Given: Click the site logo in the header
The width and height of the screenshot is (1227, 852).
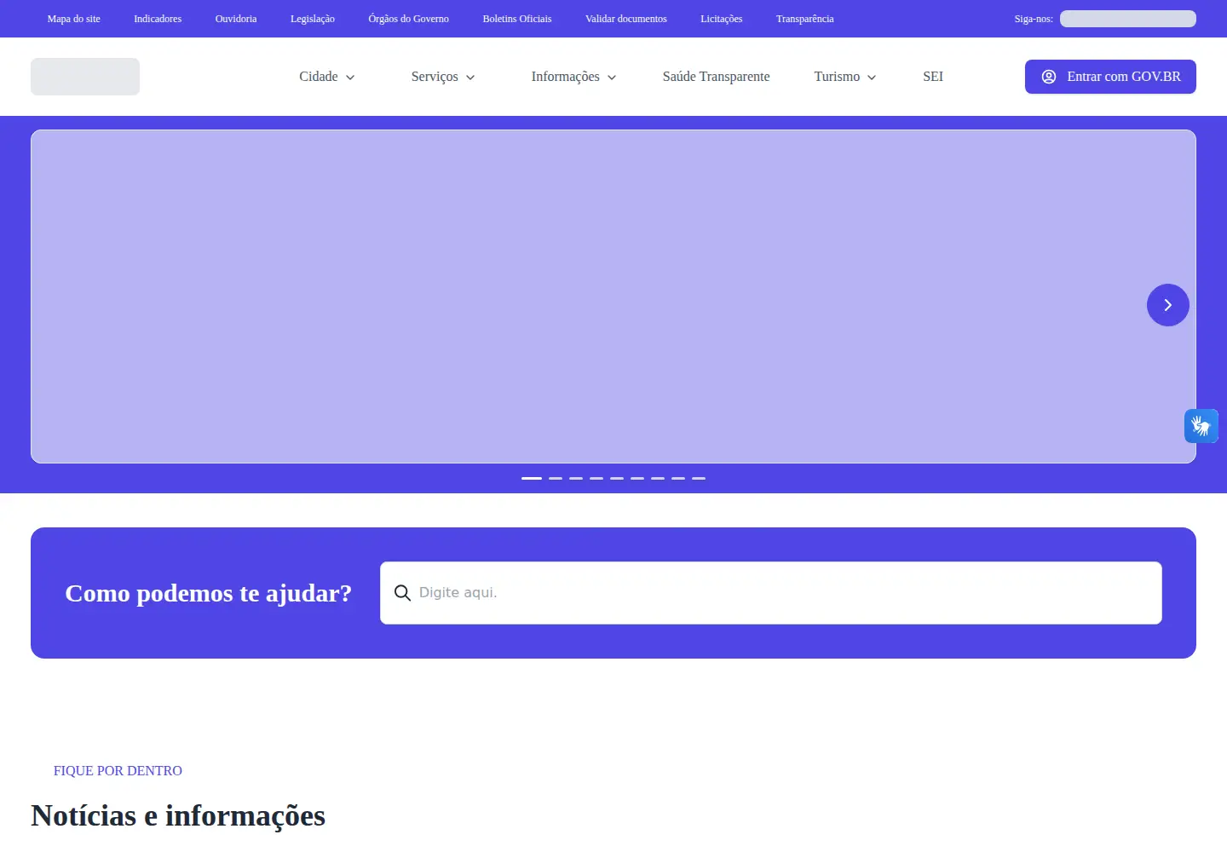Looking at the screenshot, I should click(85, 77).
